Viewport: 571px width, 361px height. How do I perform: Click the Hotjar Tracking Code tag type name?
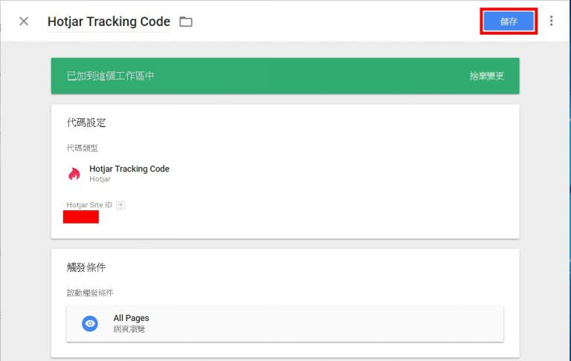pyautogui.click(x=129, y=169)
